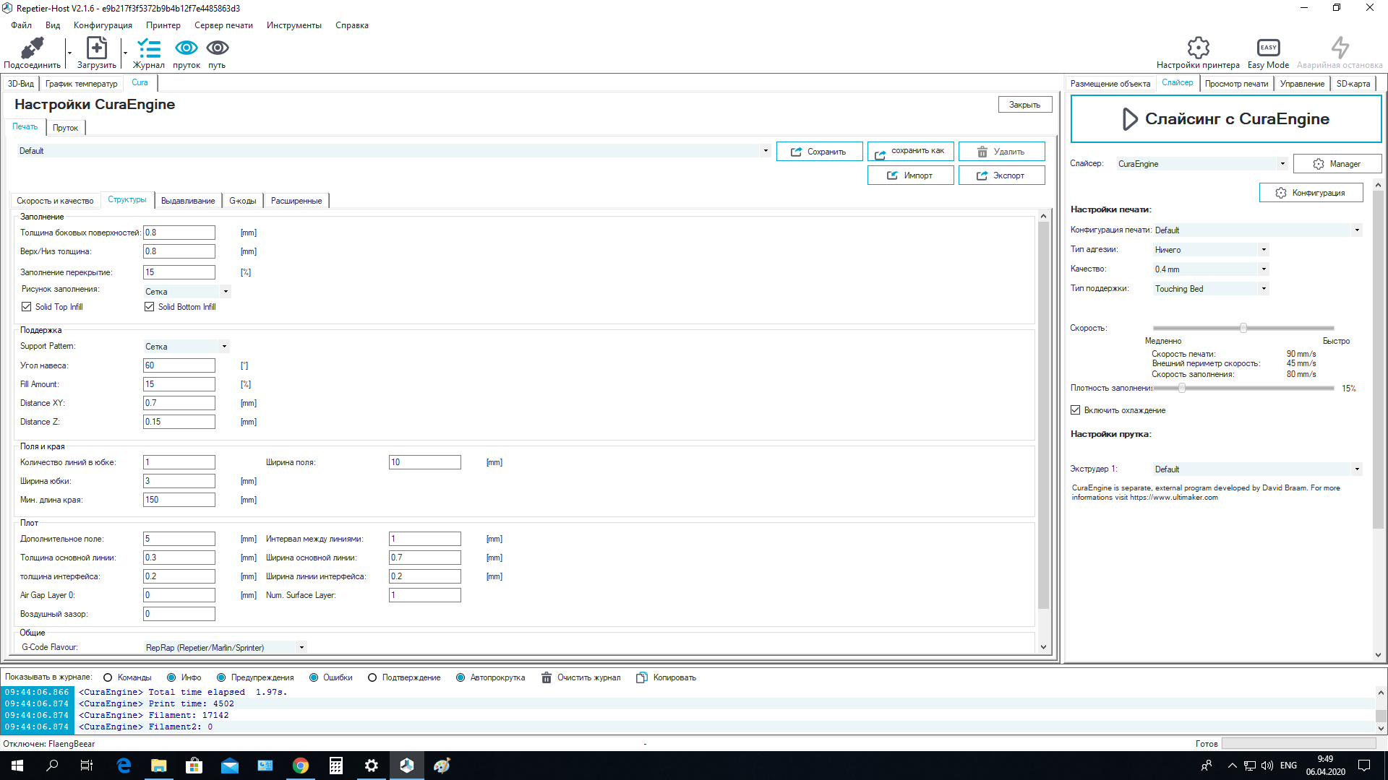Screen dimensions: 1388x780
Task: Open the Инструменты menu
Action: 294,25
